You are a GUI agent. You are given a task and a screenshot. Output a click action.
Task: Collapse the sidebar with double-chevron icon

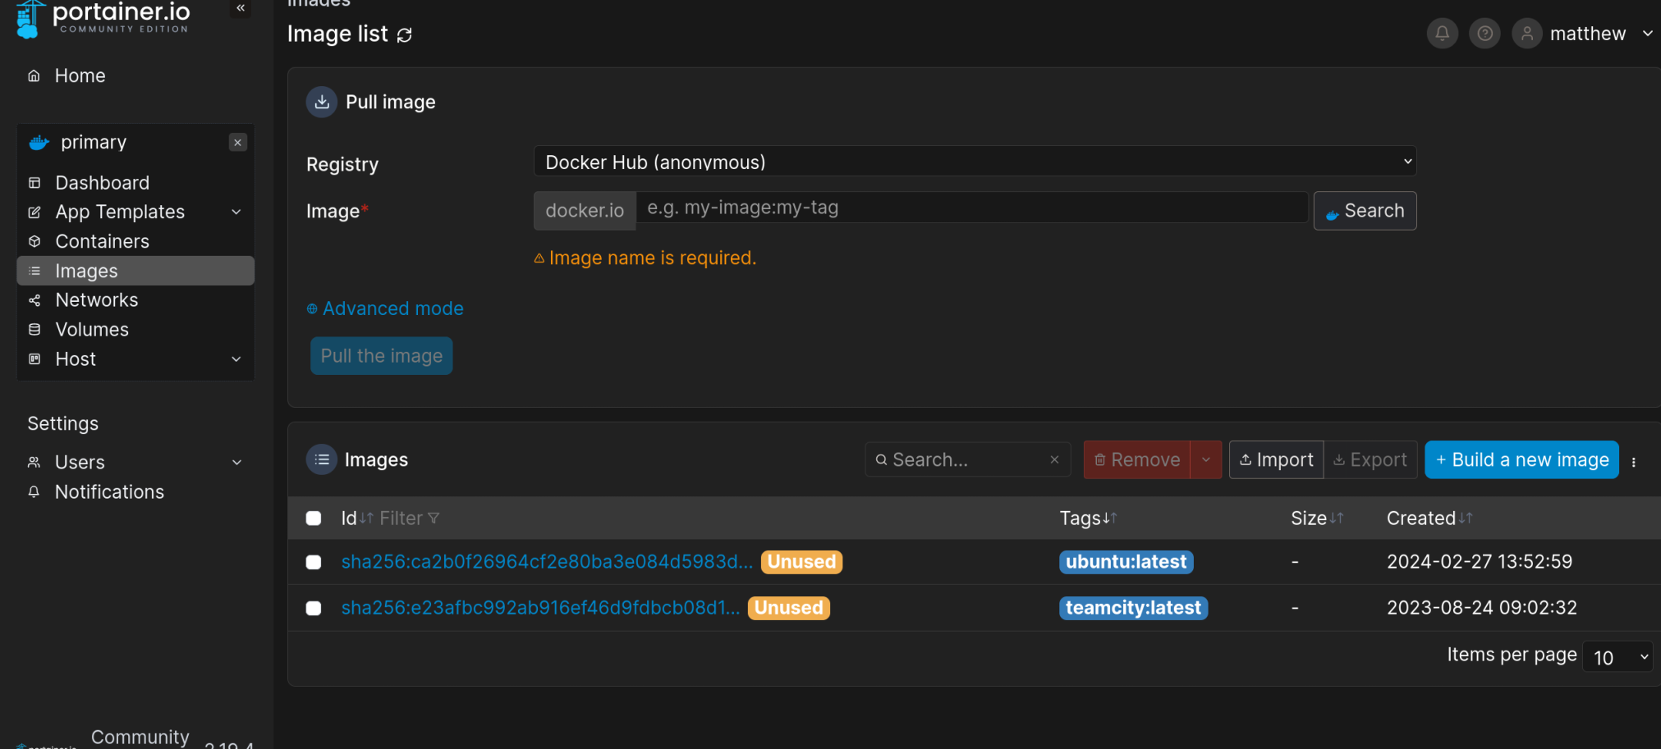pyautogui.click(x=241, y=8)
